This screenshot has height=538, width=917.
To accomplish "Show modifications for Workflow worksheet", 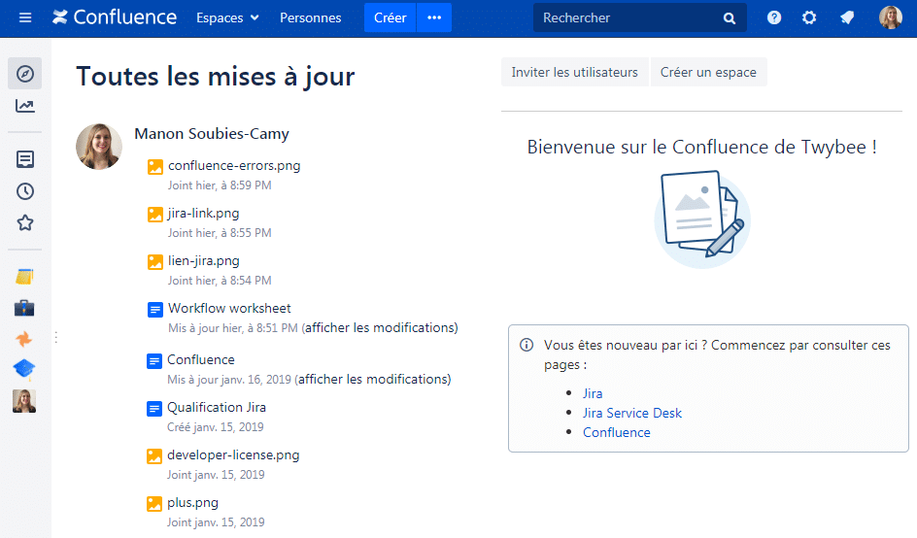I will point(380,328).
